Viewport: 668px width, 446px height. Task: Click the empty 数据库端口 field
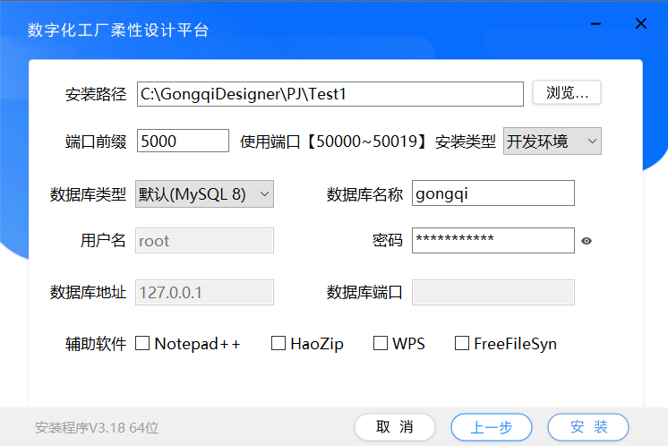[492, 292]
